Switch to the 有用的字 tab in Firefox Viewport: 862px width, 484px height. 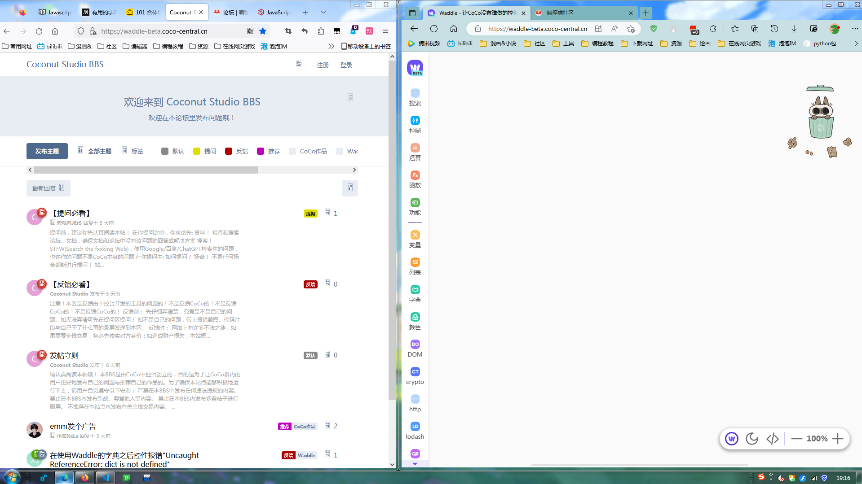coord(99,12)
